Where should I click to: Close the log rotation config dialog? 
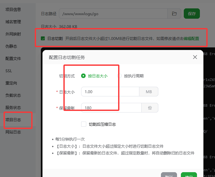click(195, 57)
